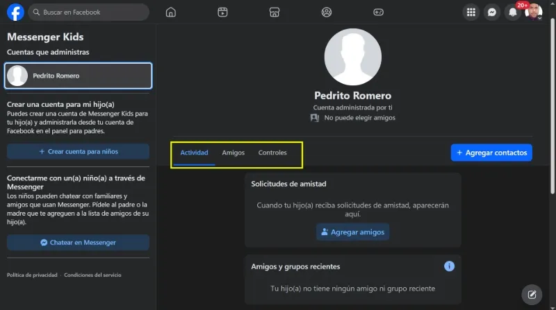This screenshot has height=310, width=556.
Task: Click Chatear en Messenger button
Action: 78,243
